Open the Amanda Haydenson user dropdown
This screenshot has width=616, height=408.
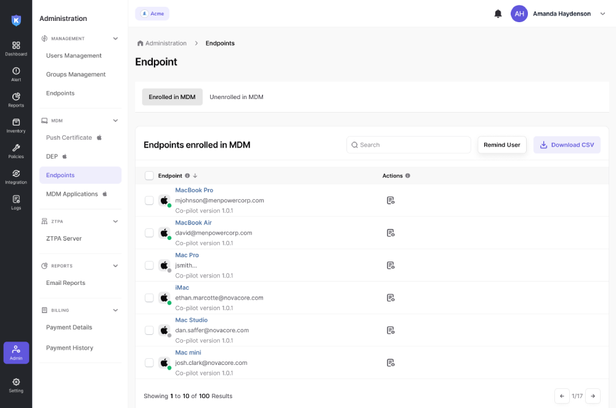(x=602, y=14)
